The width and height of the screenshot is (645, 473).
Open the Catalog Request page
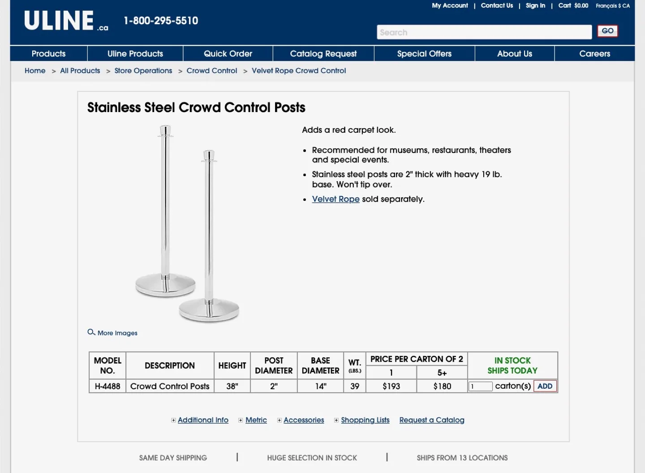pyautogui.click(x=323, y=53)
